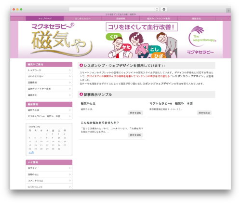Open article title こんなお悩みありませんか？
This screenshot has height=204, width=241.
tap(100, 122)
